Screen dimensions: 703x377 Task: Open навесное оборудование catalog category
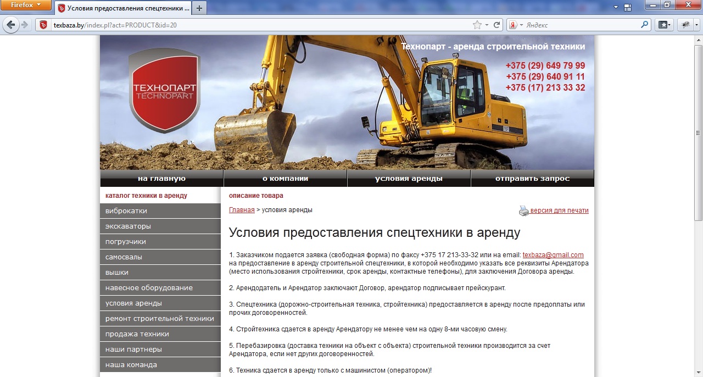click(x=160, y=288)
